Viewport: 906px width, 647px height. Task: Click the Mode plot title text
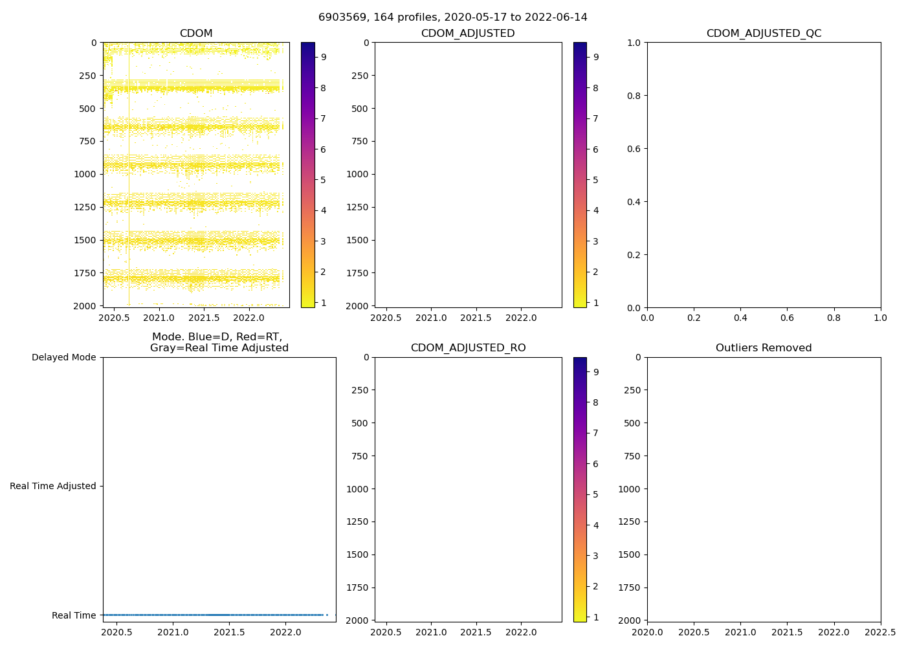(219, 342)
